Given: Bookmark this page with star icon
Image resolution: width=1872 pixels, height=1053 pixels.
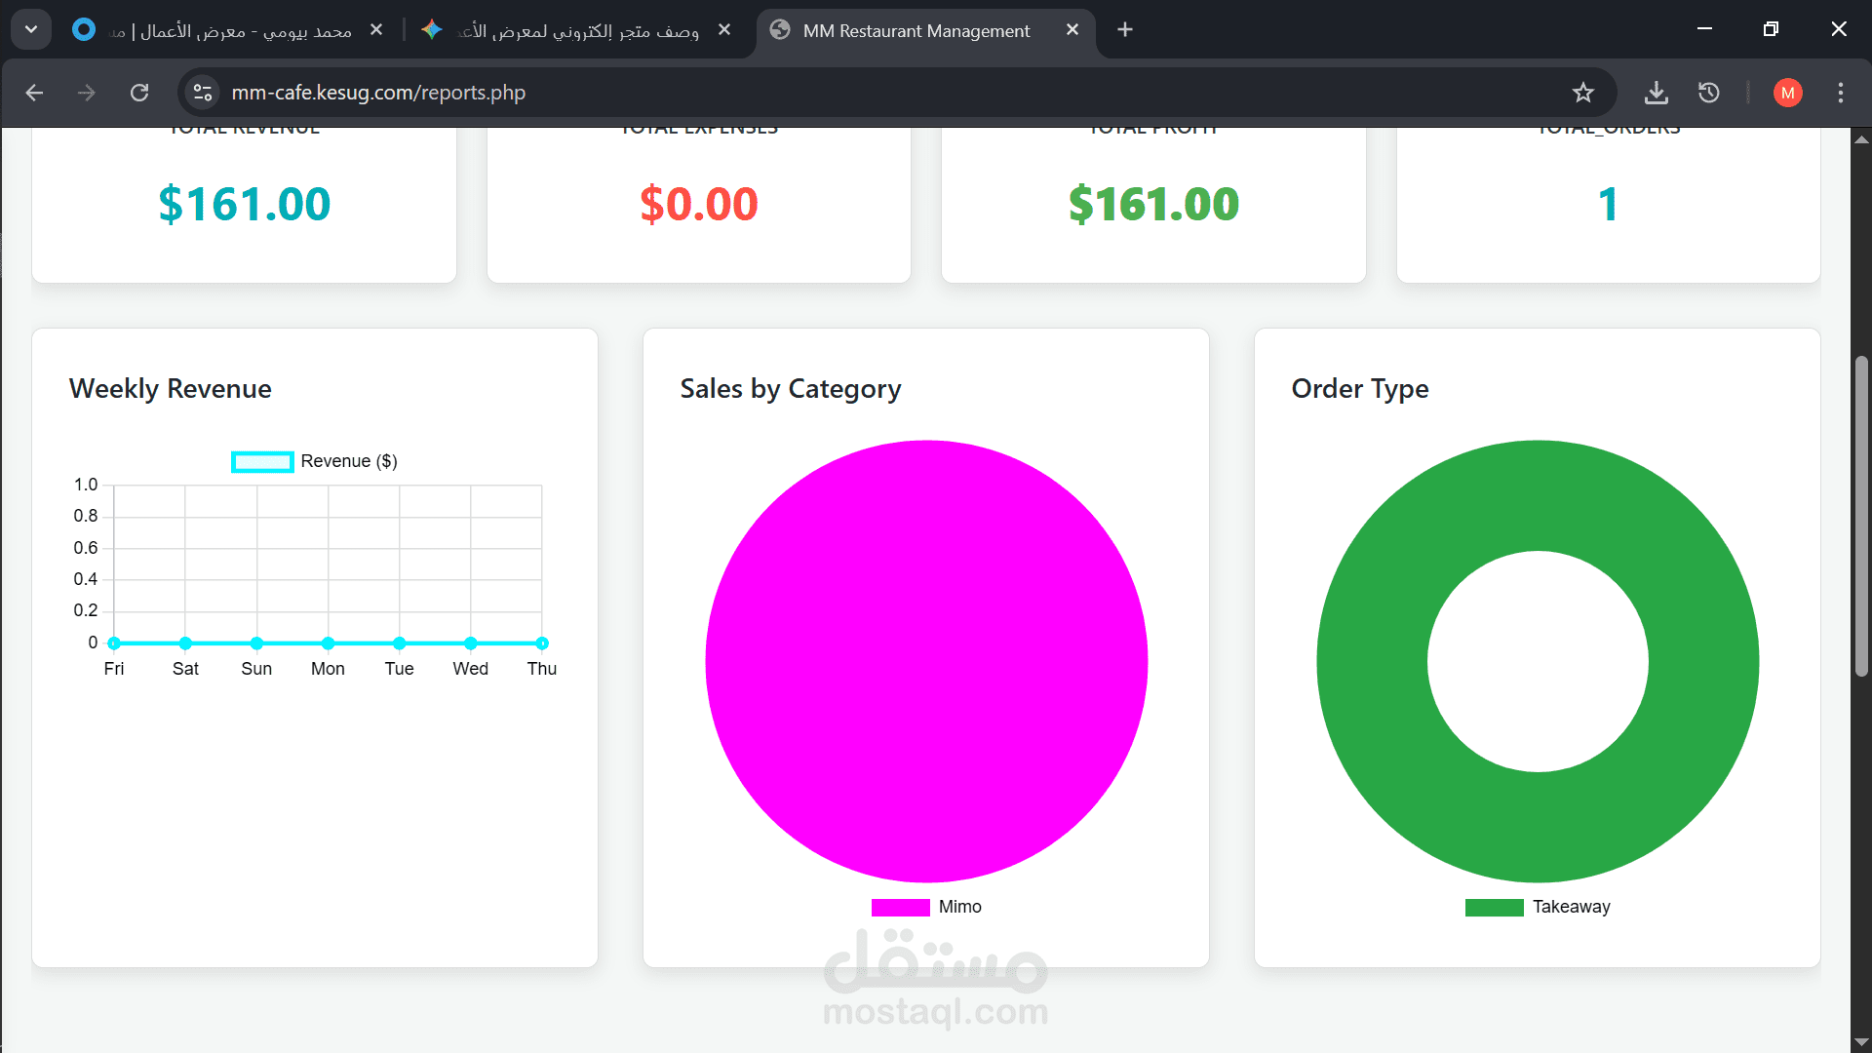Looking at the screenshot, I should click(1582, 93).
